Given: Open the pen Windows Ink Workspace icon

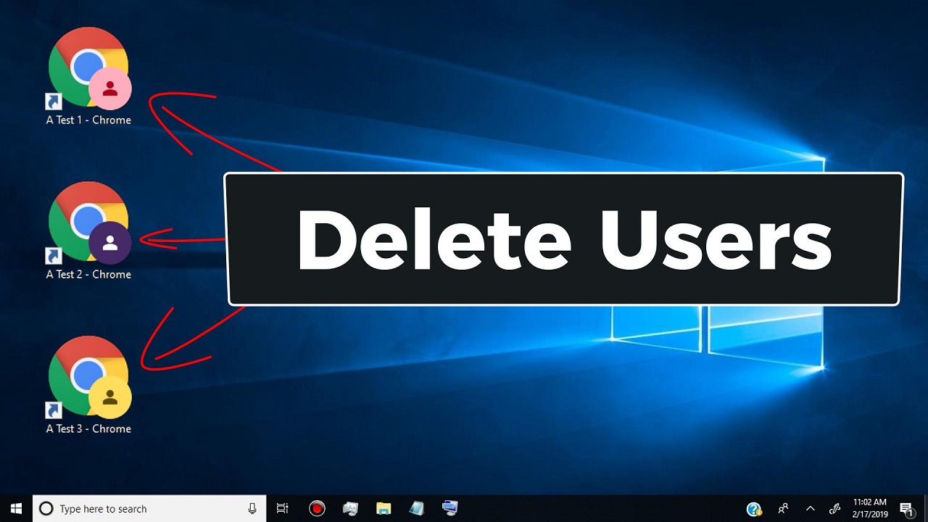Looking at the screenshot, I should click(x=834, y=509).
